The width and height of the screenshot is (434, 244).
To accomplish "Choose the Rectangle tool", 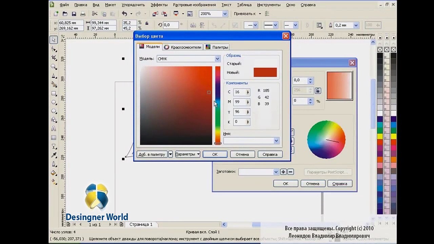I will point(54,94).
